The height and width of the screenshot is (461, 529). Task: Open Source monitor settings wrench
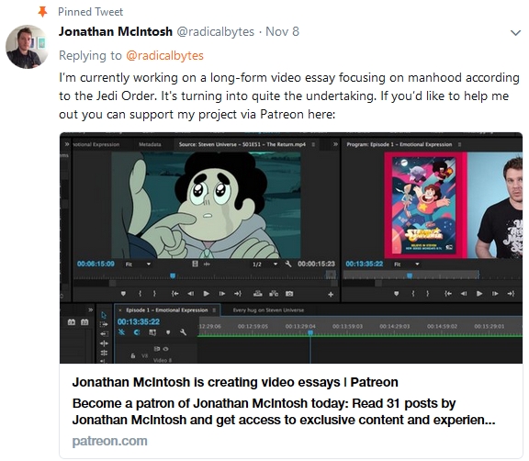(x=288, y=264)
